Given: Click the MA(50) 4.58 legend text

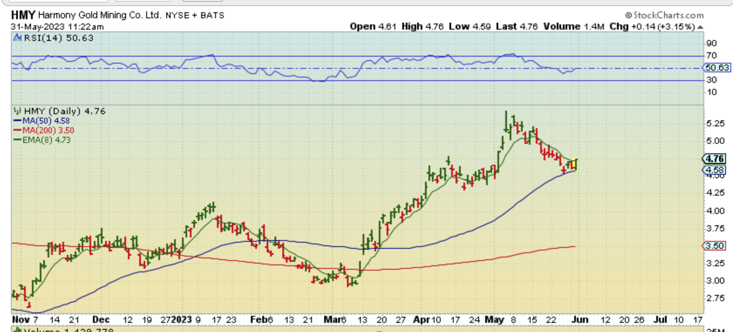Looking at the screenshot, I should (x=46, y=121).
